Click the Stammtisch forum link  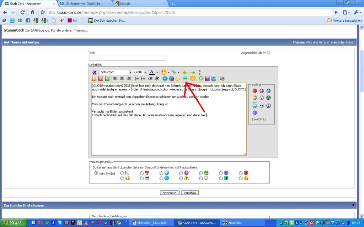tap(14, 30)
